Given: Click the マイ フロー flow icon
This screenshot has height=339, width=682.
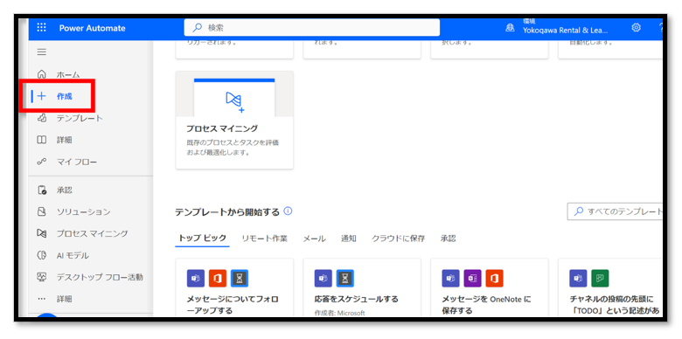Looking at the screenshot, I should point(41,162).
